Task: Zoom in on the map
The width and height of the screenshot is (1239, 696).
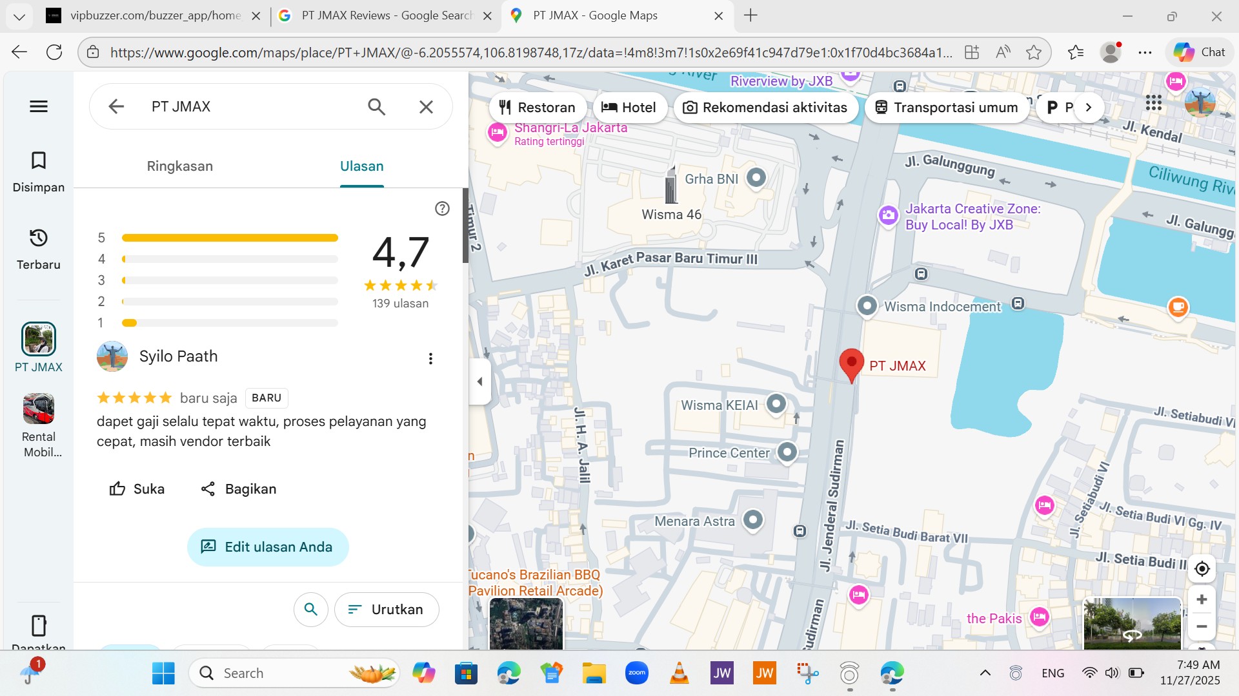Action: tap(1202, 599)
